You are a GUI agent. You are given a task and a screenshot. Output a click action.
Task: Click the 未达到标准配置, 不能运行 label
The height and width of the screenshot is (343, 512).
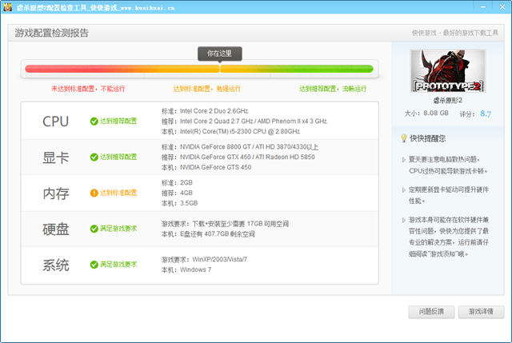[x=88, y=89]
